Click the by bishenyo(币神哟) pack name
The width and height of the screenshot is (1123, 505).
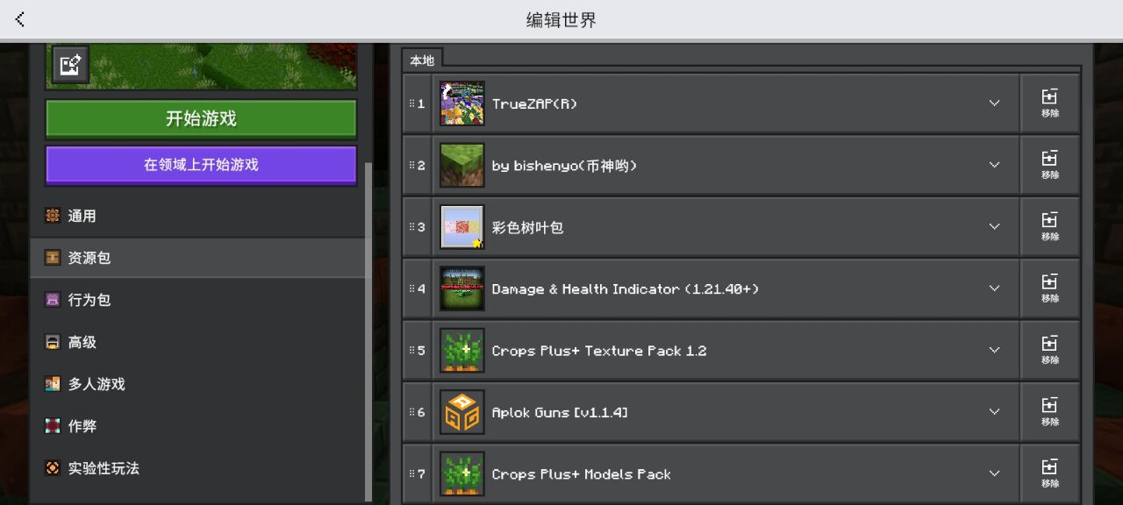[564, 165]
